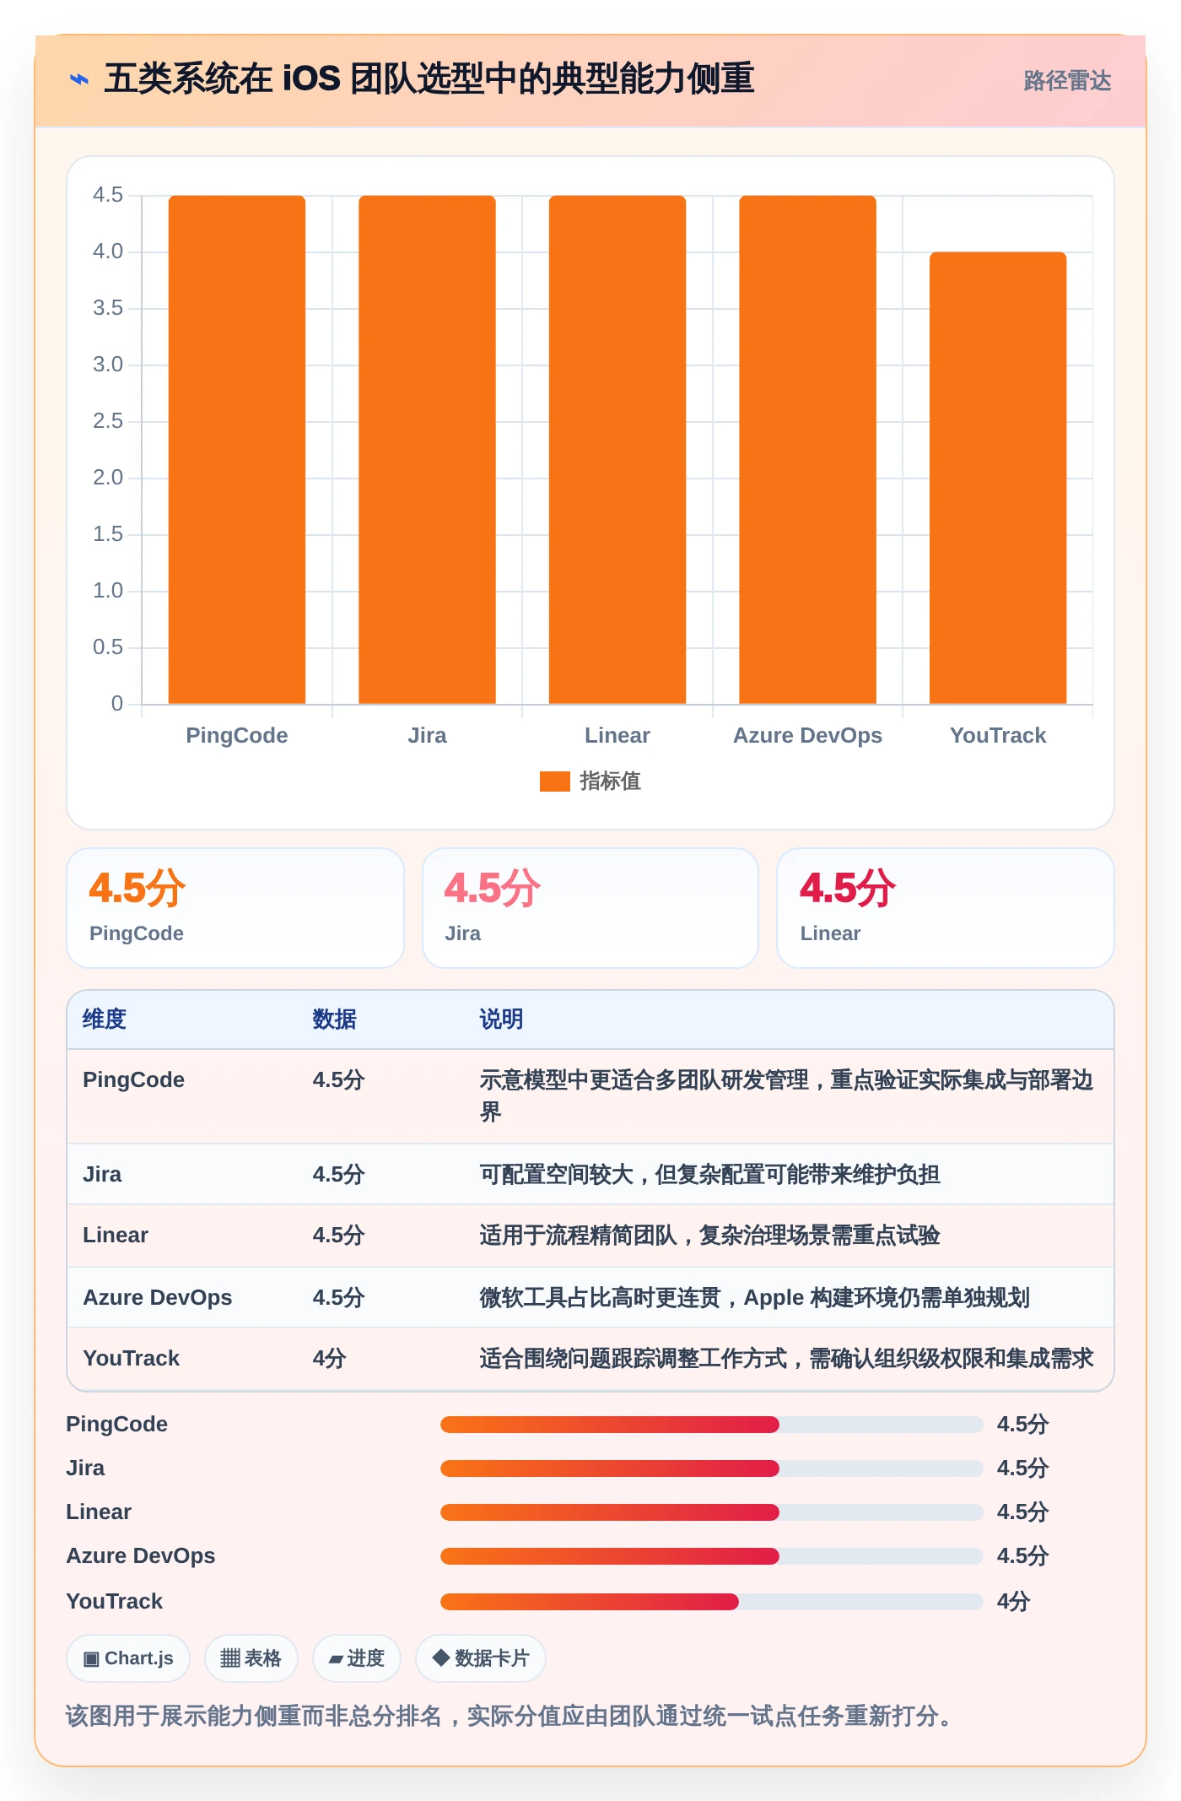Click the lightning icon beside the title
This screenshot has height=1801, width=1181.
[79, 79]
